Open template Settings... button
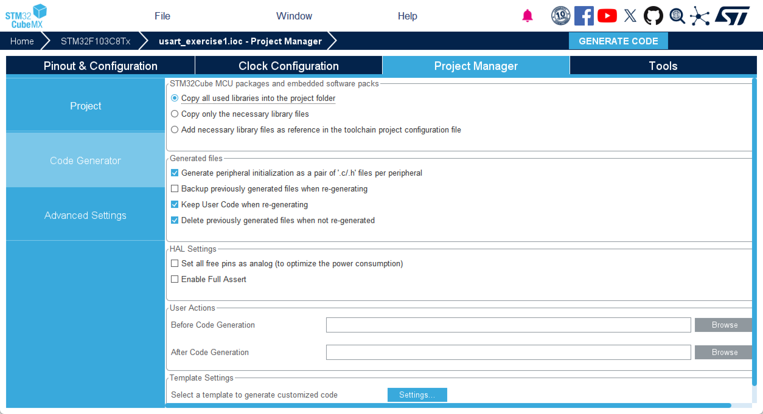The image size is (763, 414). [x=417, y=395]
